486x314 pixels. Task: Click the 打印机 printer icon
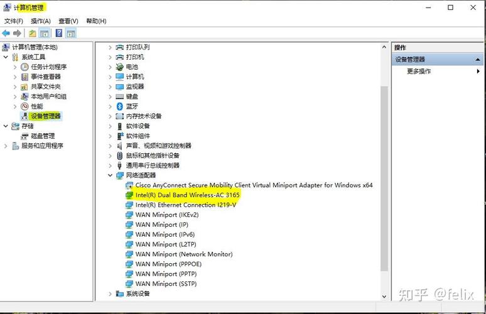[120, 57]
